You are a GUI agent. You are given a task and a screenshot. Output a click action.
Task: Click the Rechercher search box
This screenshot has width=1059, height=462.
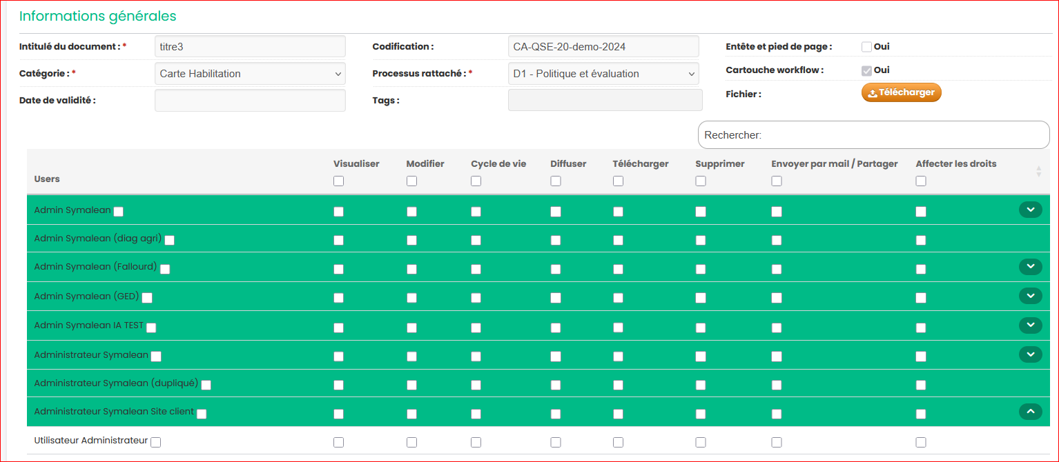tap(873, 135)
